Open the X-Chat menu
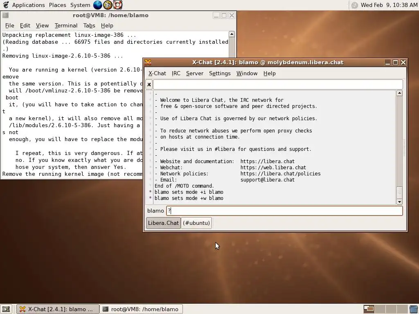Viewport: 419px width, 314px height. pyautogui.click(x=157, y=74)
